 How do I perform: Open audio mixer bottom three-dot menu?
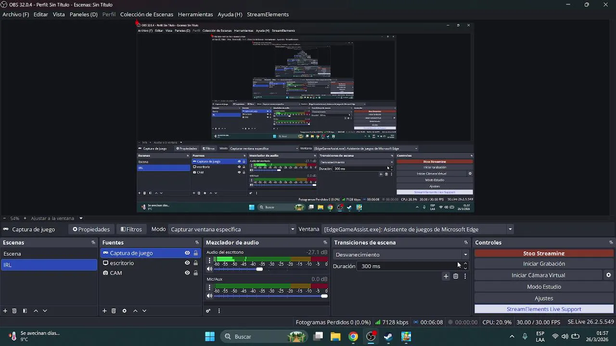tap(219, 311)
